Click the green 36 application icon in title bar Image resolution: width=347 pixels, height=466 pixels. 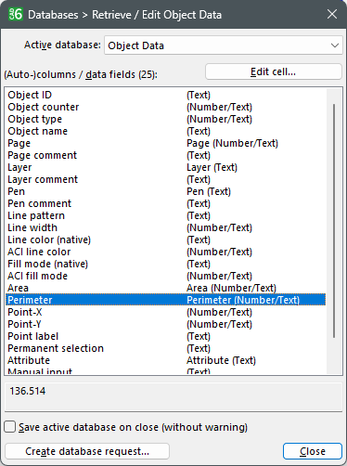[x=16, y=14]
